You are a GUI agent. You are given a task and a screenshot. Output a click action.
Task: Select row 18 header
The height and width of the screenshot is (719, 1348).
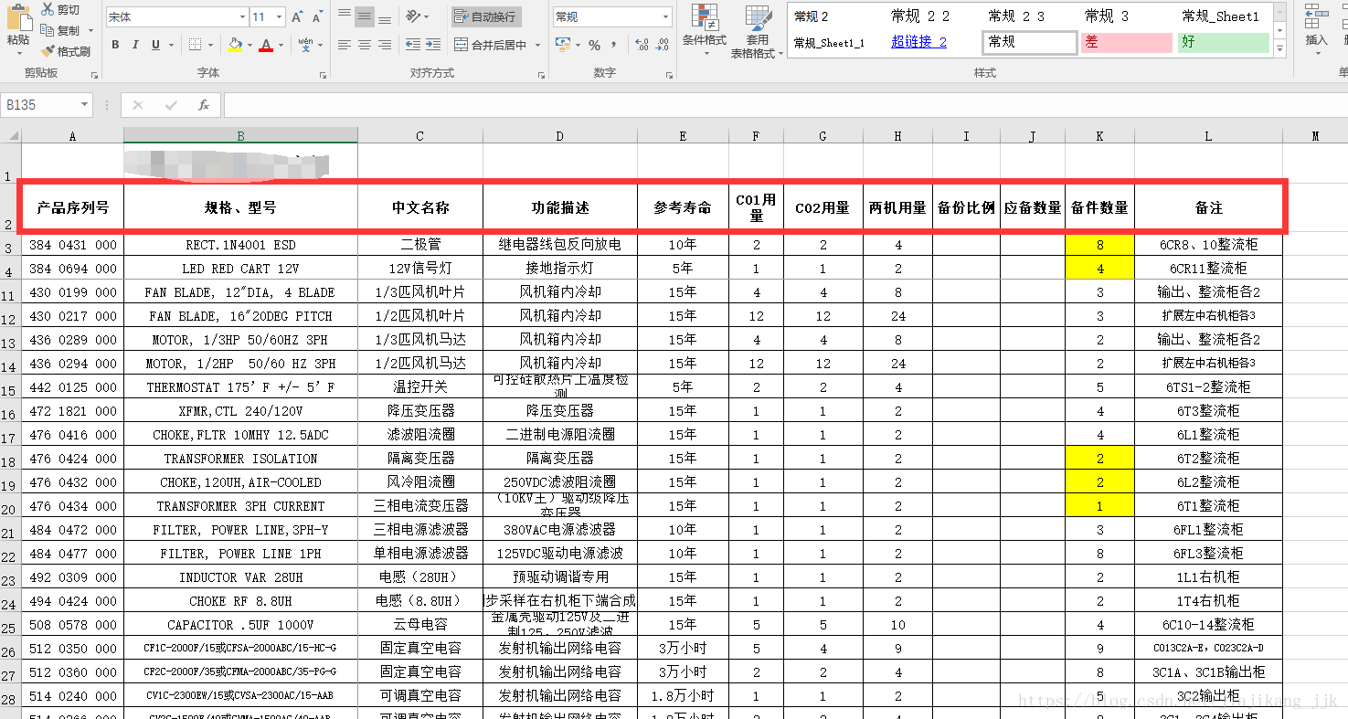pos(10,459)
